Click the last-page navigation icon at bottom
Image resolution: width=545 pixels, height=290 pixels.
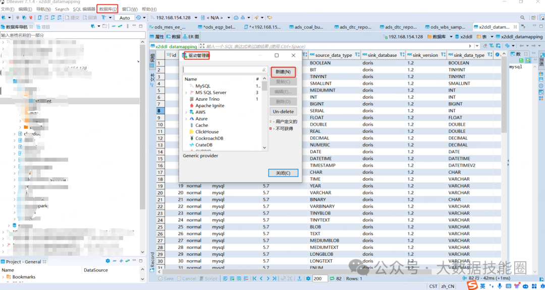(x=275, y=278)
